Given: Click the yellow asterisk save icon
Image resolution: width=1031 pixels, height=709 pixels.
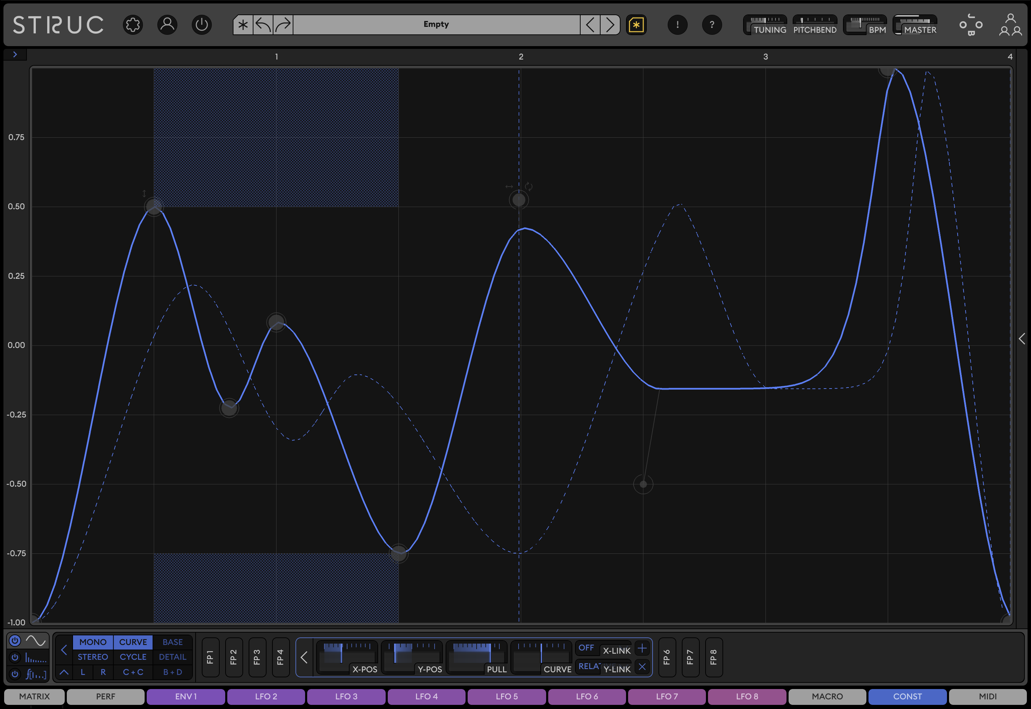Looking at the screenshot, I should pyautogui.click(x=636, y=25).
